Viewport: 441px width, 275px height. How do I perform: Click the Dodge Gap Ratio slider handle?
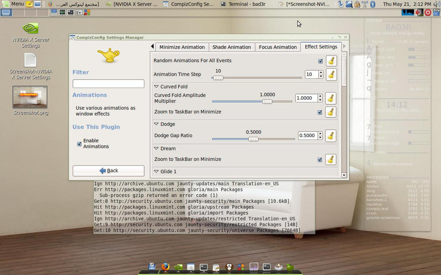[253, 139]
